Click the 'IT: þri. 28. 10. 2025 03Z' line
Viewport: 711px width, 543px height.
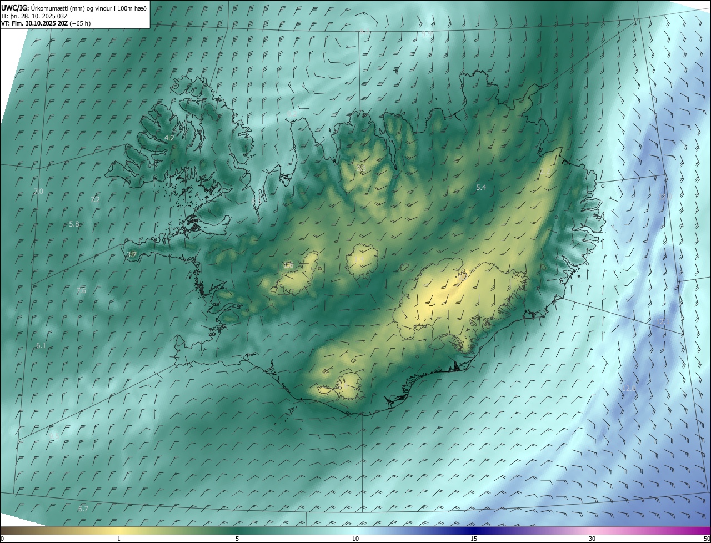click(34, 16)
